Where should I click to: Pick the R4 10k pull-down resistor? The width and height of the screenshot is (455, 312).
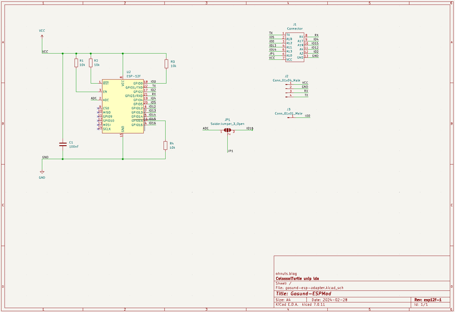click(166, 145)
